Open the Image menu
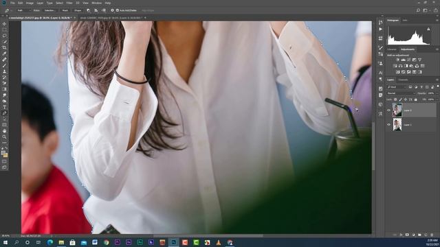Image resolution: width=440 pixels, height=247 pixels. tap(30, 3)
